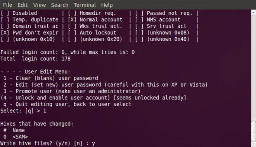Click the Passwd not req. checkbox
The width and height of the screenshot is (256, 147).
coord(139,13)
